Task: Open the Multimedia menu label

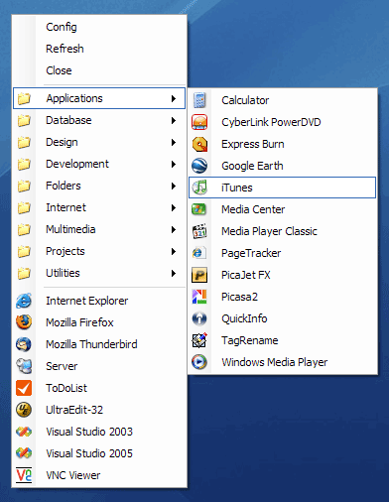Action: [x=70, y=229]
